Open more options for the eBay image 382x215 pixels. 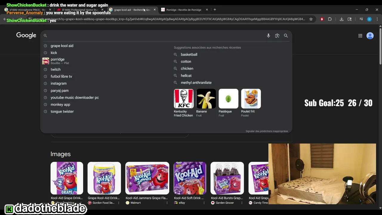(204, 203)
